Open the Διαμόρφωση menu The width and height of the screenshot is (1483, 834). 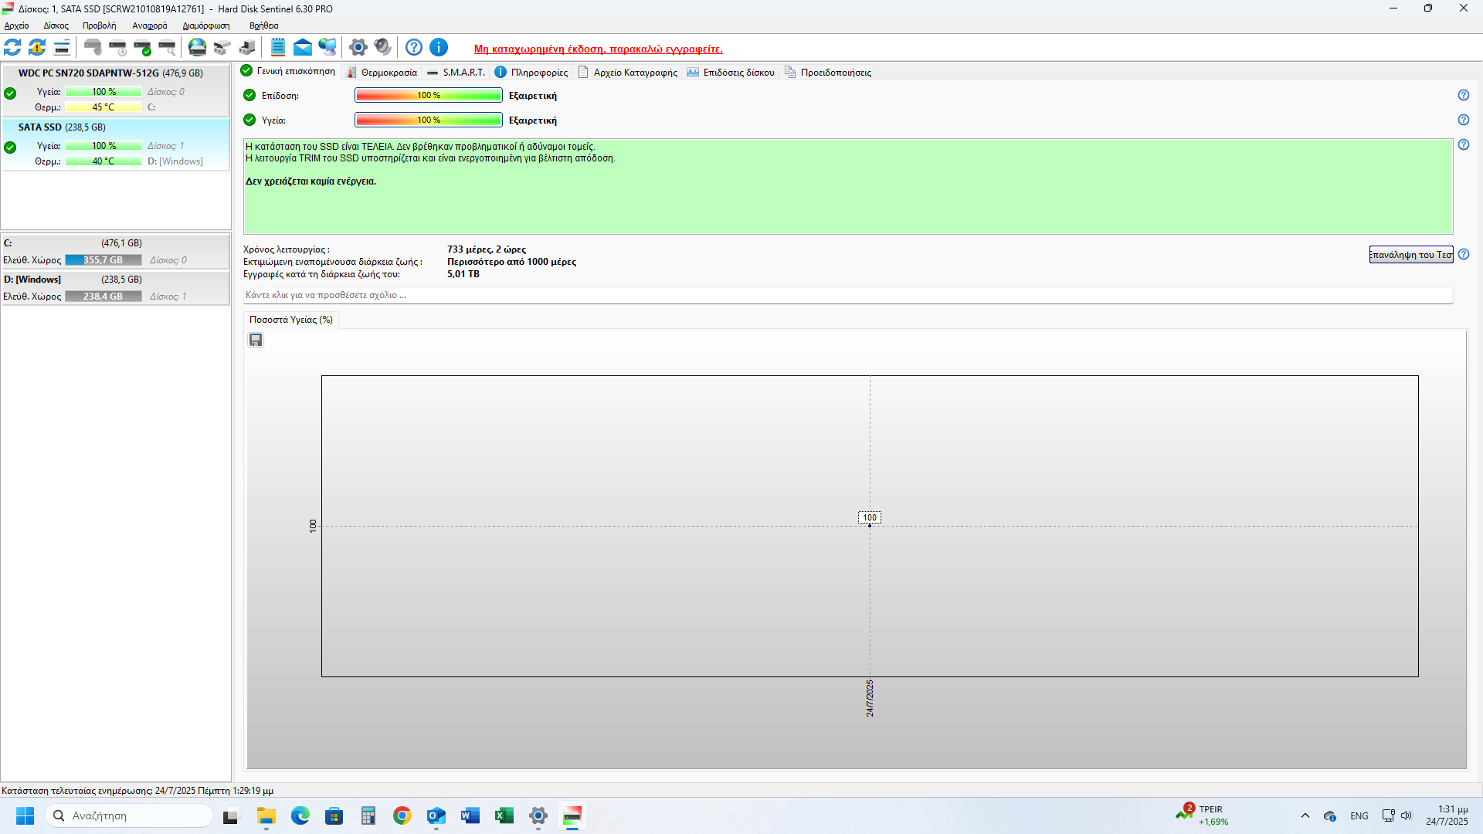tap(205, 25)
